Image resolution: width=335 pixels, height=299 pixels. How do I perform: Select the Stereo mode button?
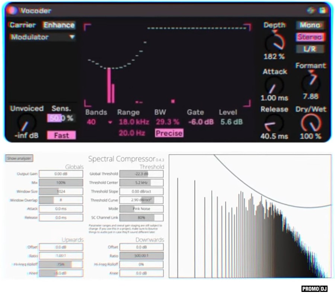coord(310,37)
